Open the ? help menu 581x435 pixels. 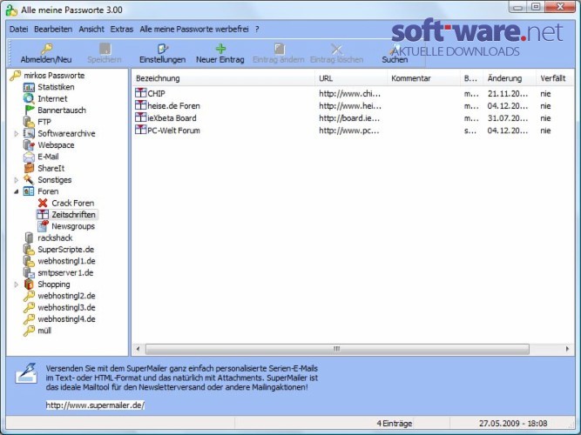pyautogui.click(x=257, y=30)
